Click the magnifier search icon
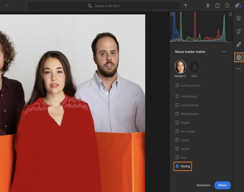The height and width of the screenshot is (192, 244). pos(90,6)
